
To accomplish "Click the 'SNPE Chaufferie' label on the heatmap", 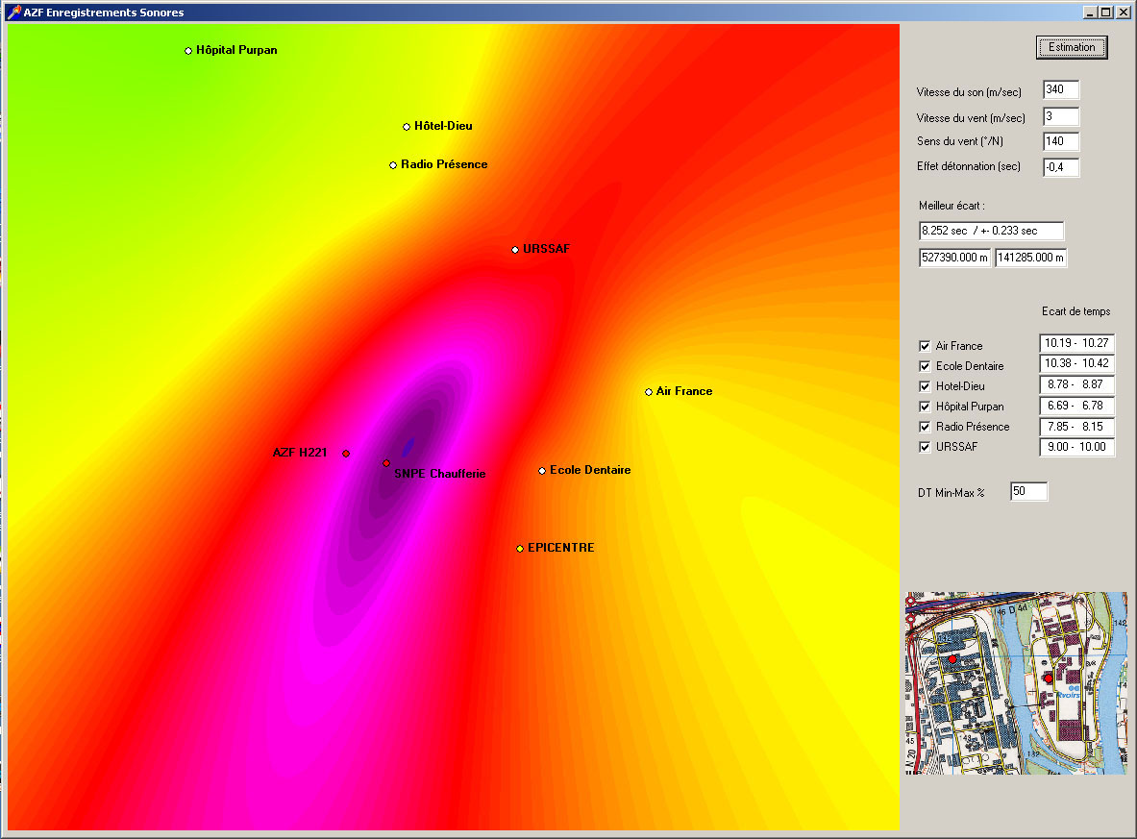I will [x=440, y=474].
